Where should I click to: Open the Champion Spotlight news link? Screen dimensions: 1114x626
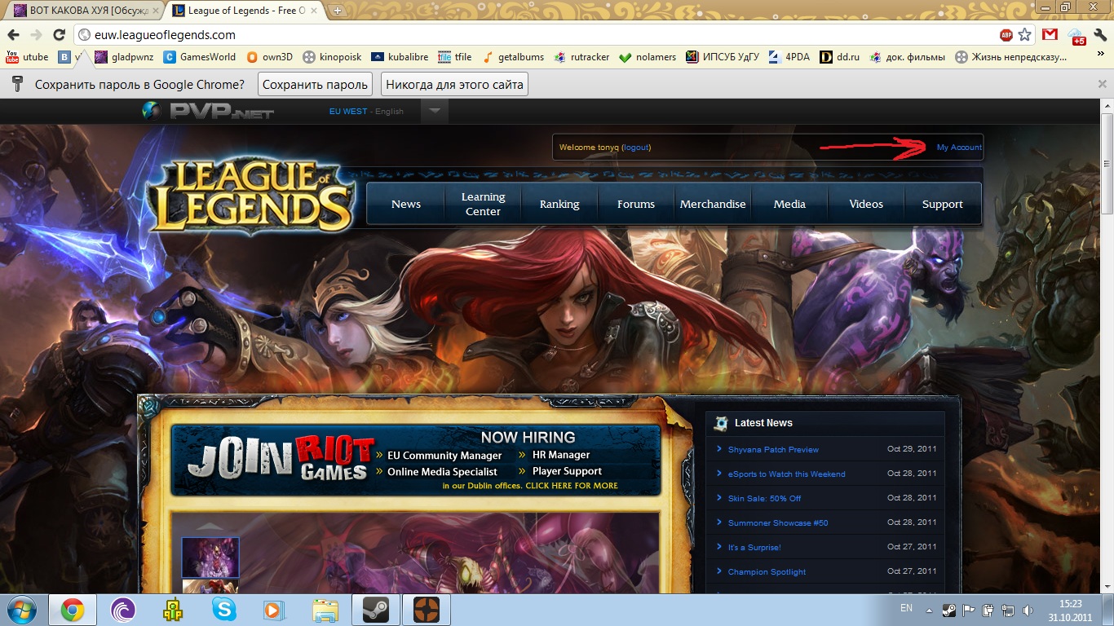767,571
